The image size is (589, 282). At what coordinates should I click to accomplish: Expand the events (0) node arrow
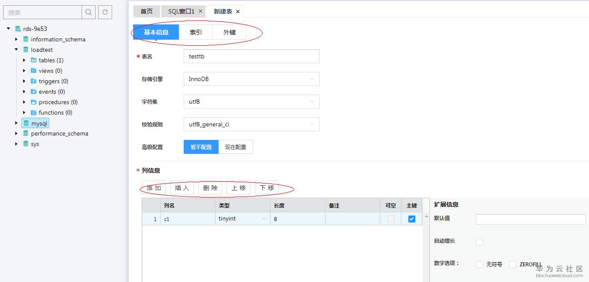point(24,92)
